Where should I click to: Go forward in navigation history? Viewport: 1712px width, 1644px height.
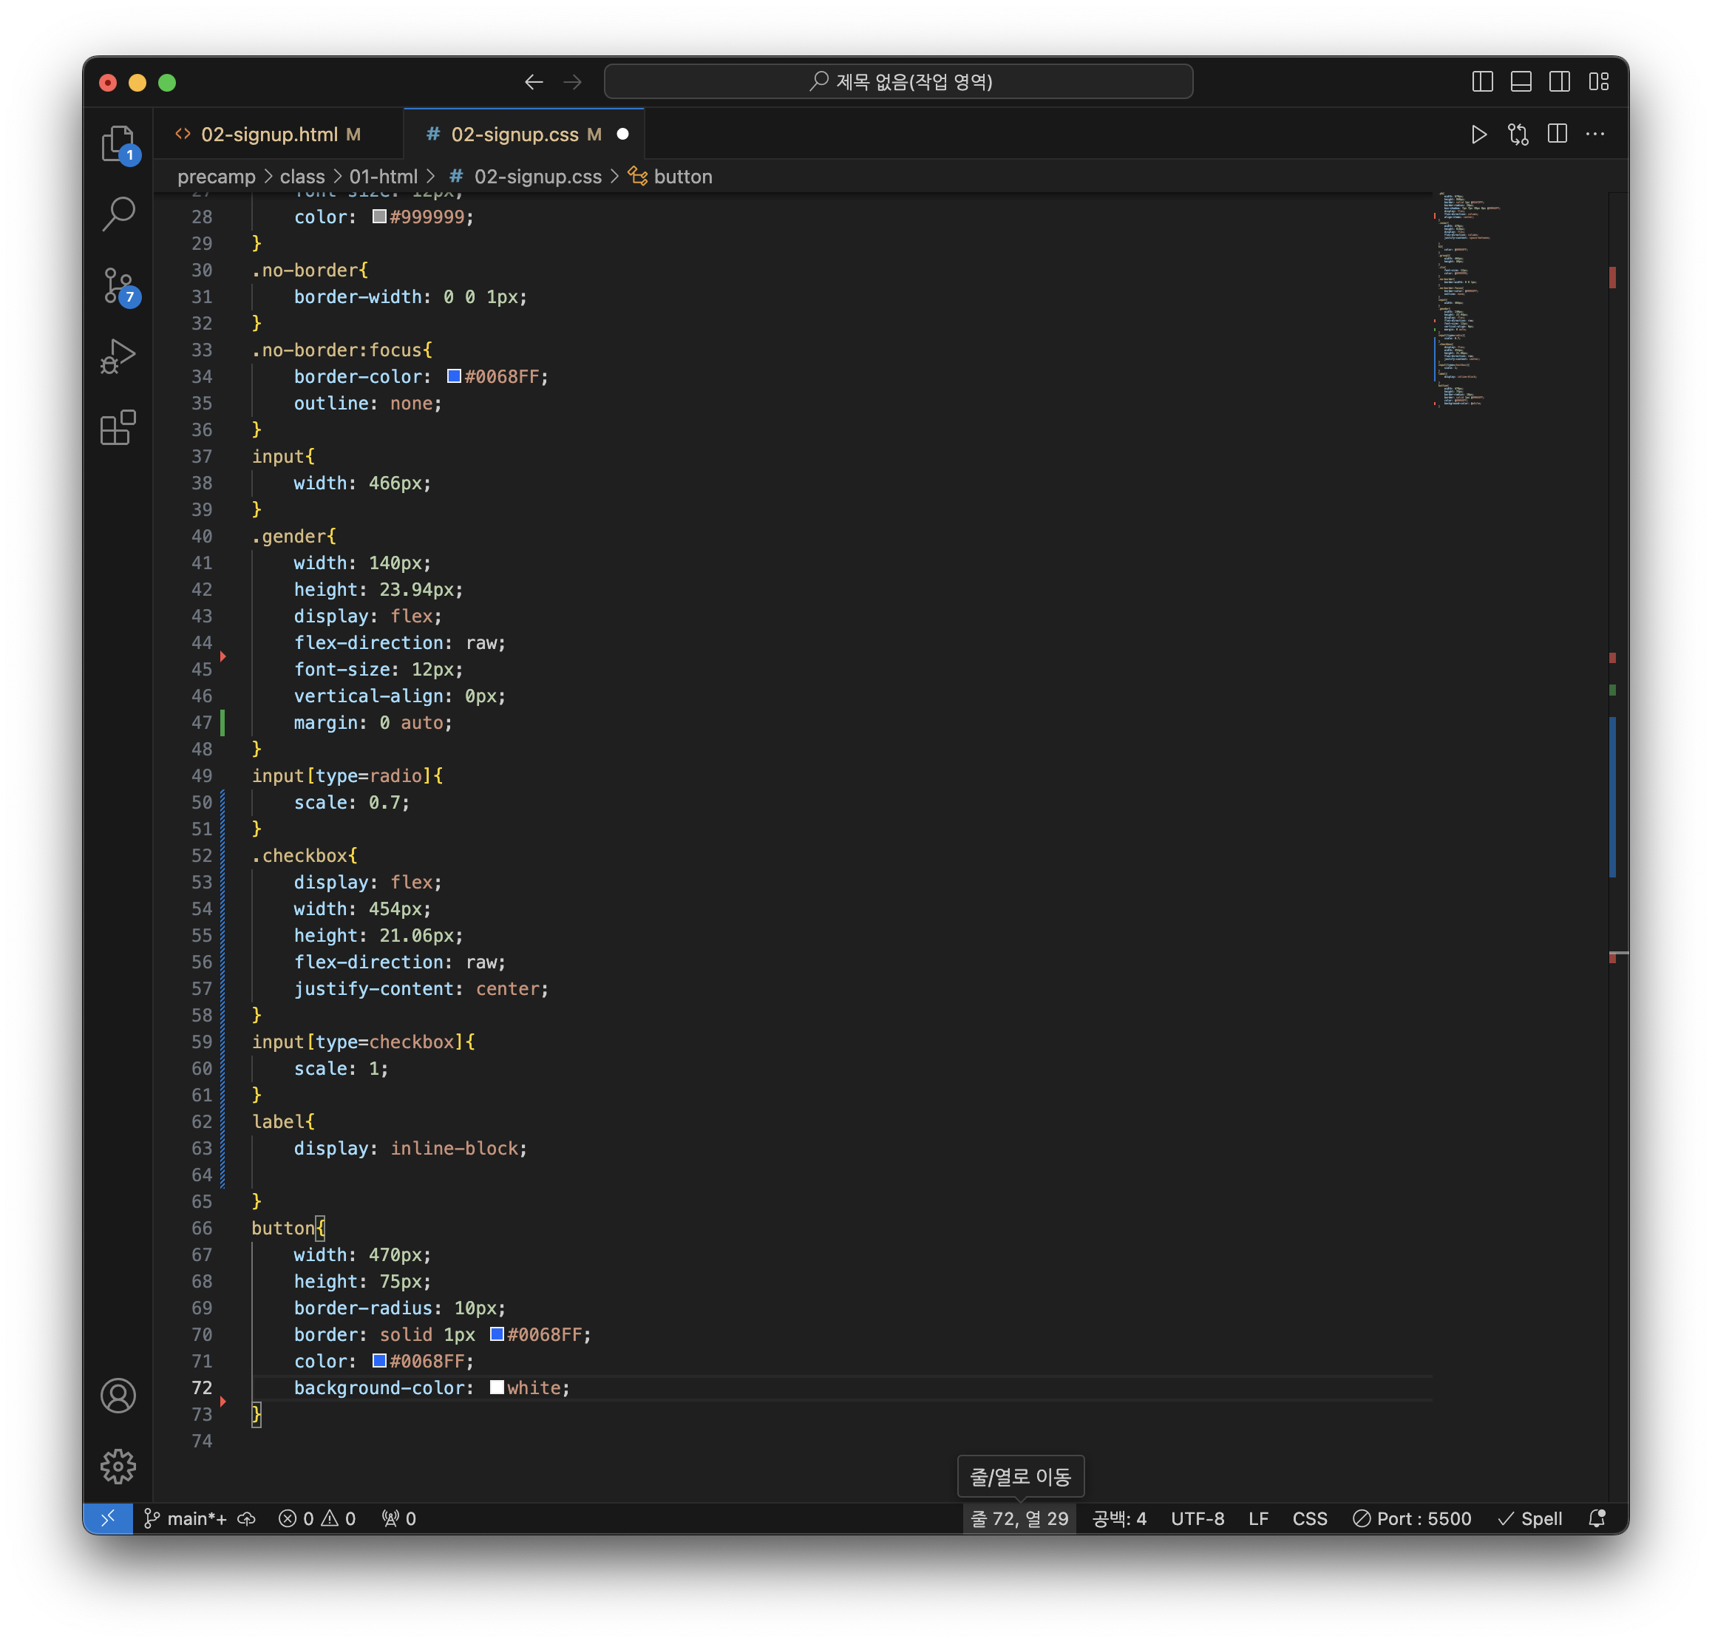[x=573, y=82]
